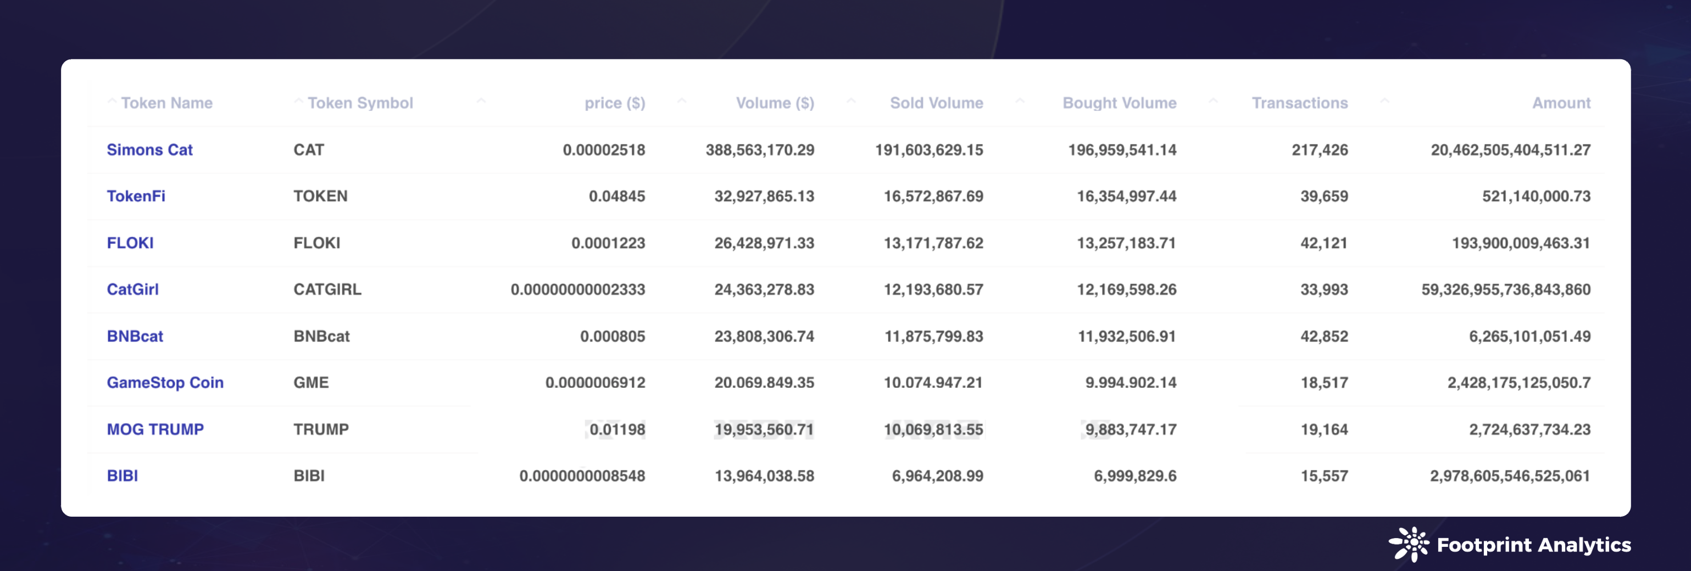The height and width of the screenshot is (571, 1691).
Task: Click the sort caret left of Volume ($)
Action: [x=682, y=101]
